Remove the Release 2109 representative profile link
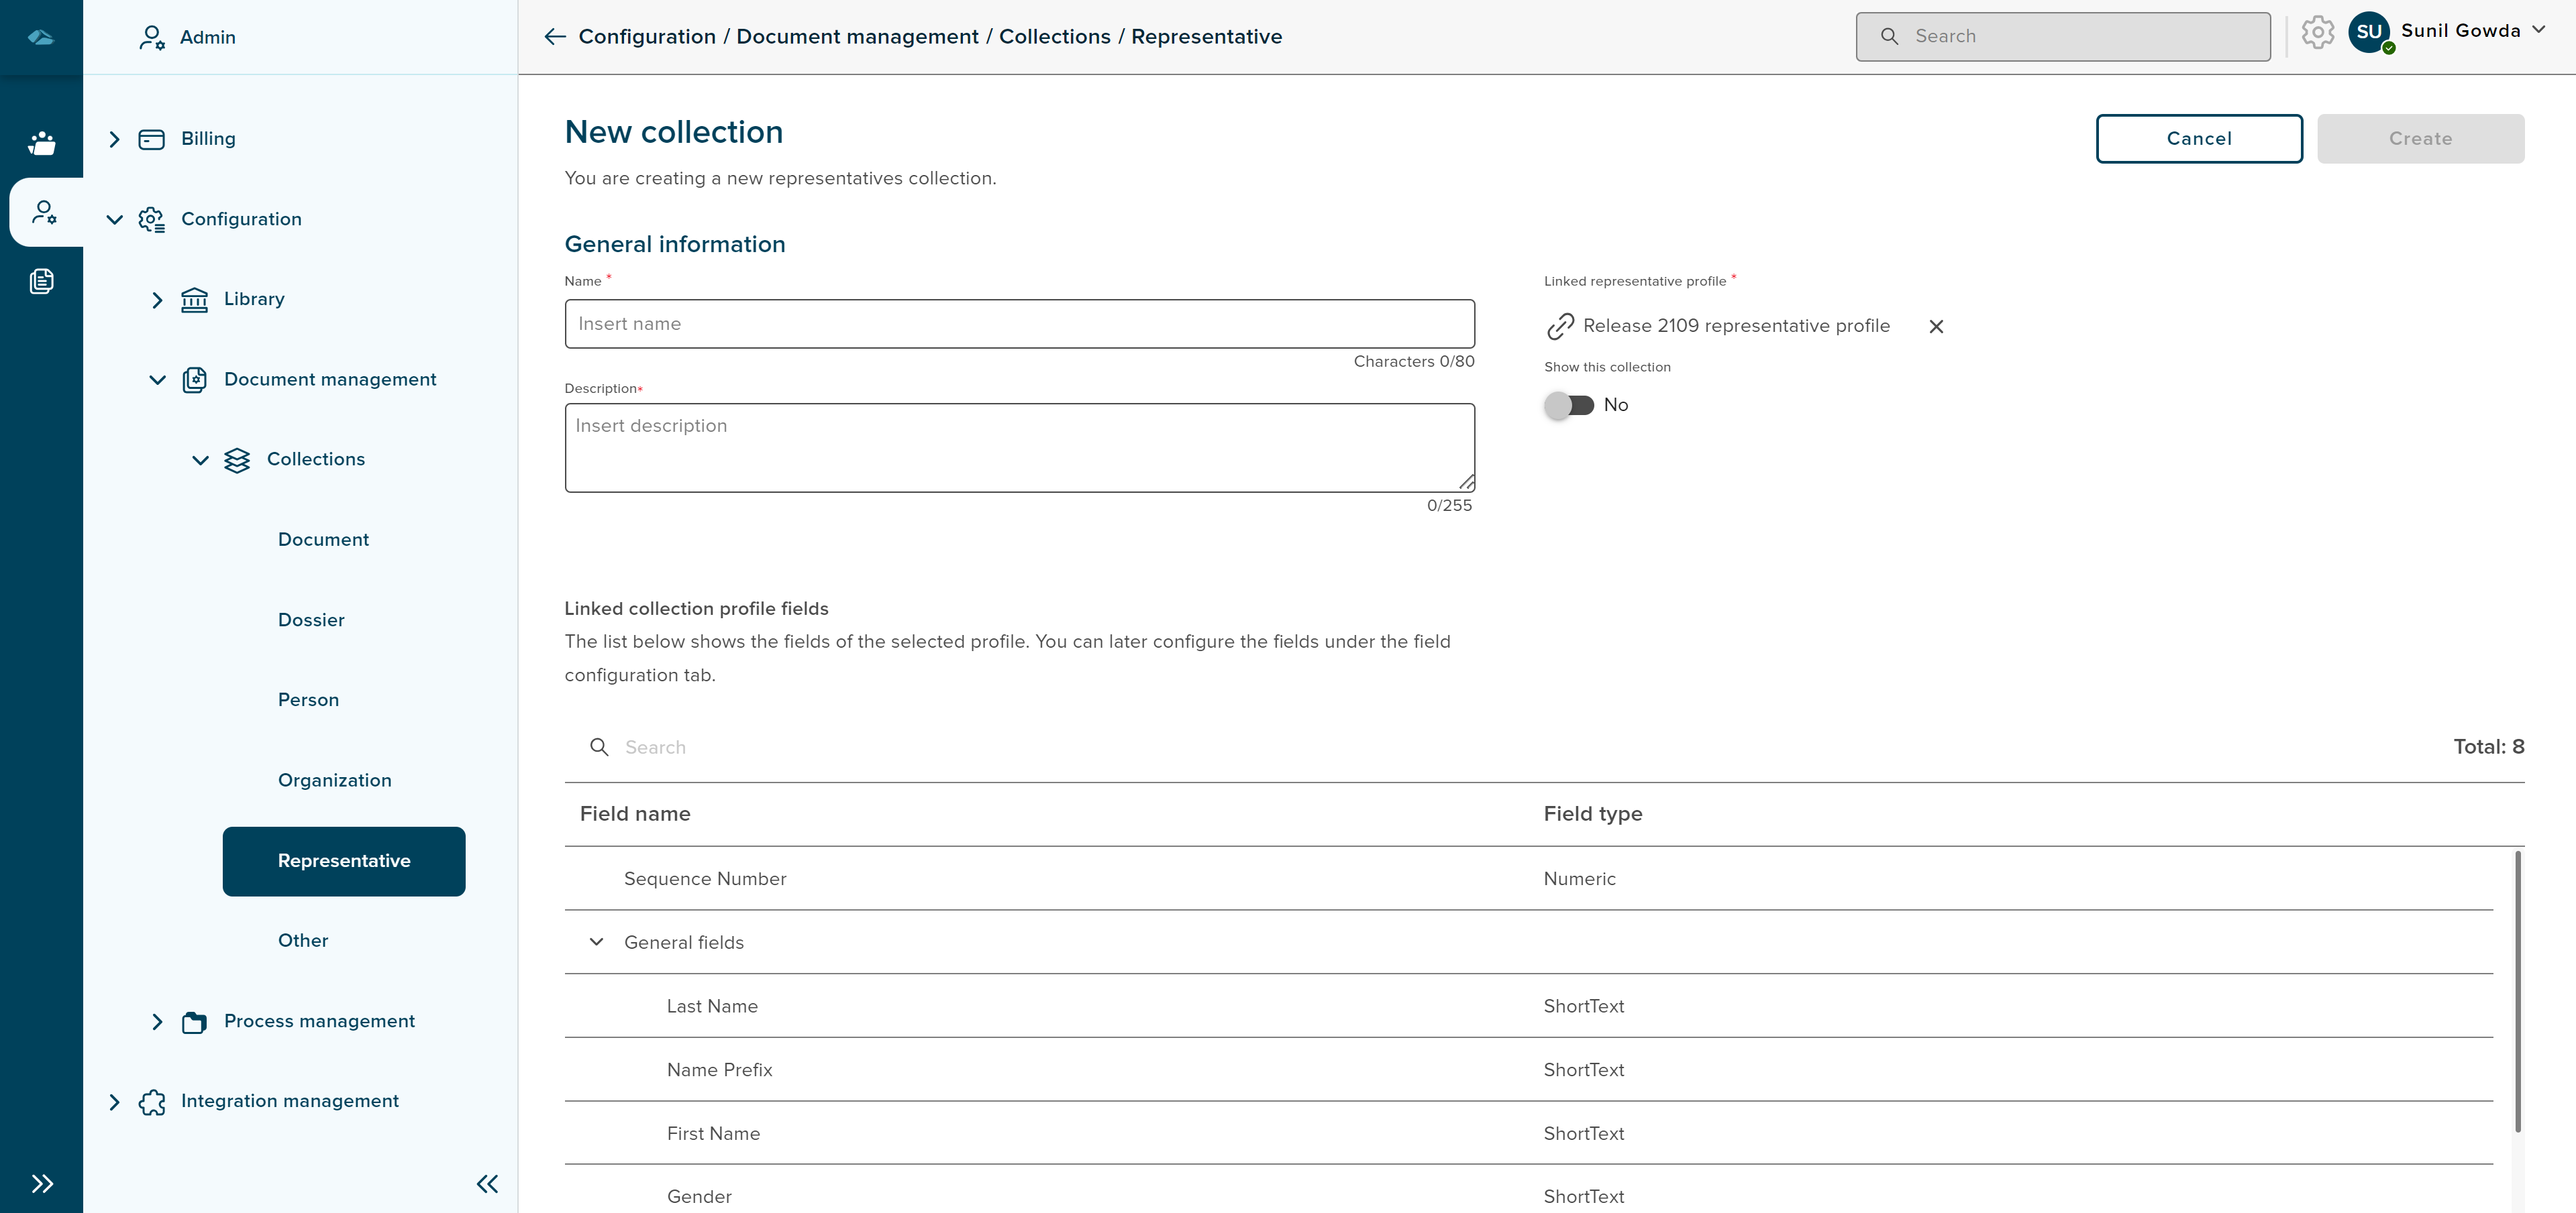Image resolution: width=2576 pixels, height=1213 pixels. (x=1937, y=327)
